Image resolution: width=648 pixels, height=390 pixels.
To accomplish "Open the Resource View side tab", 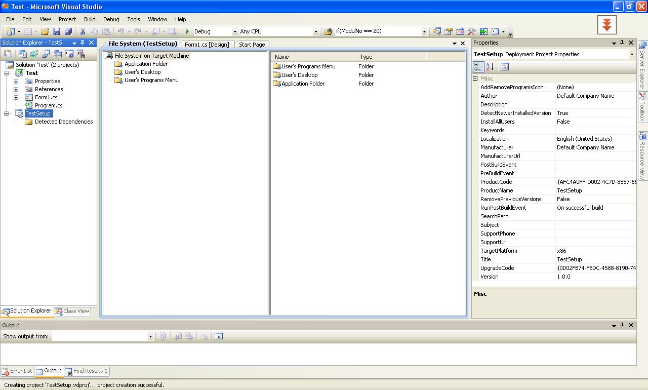I will pyautogui.click(x=642, y=155).
